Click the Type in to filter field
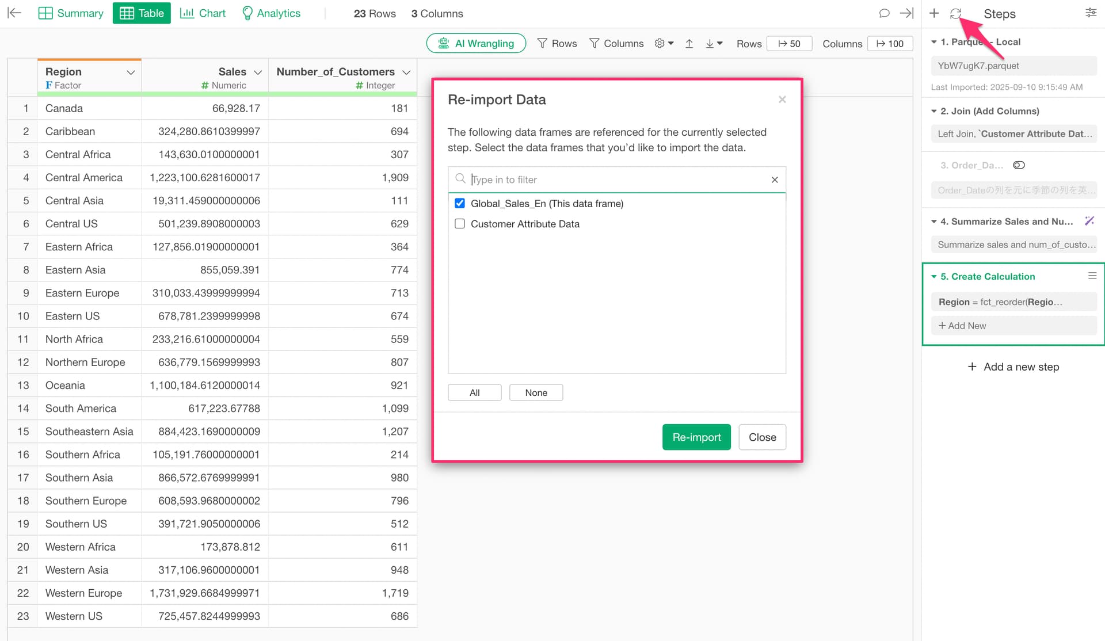The height and width of the screenshot is (641, 1105). (x=616, y=180)
